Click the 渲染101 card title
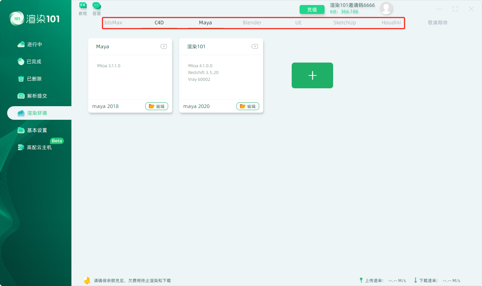Image resolution: width=482 pixels, height=286 pixels. point(196,46)
